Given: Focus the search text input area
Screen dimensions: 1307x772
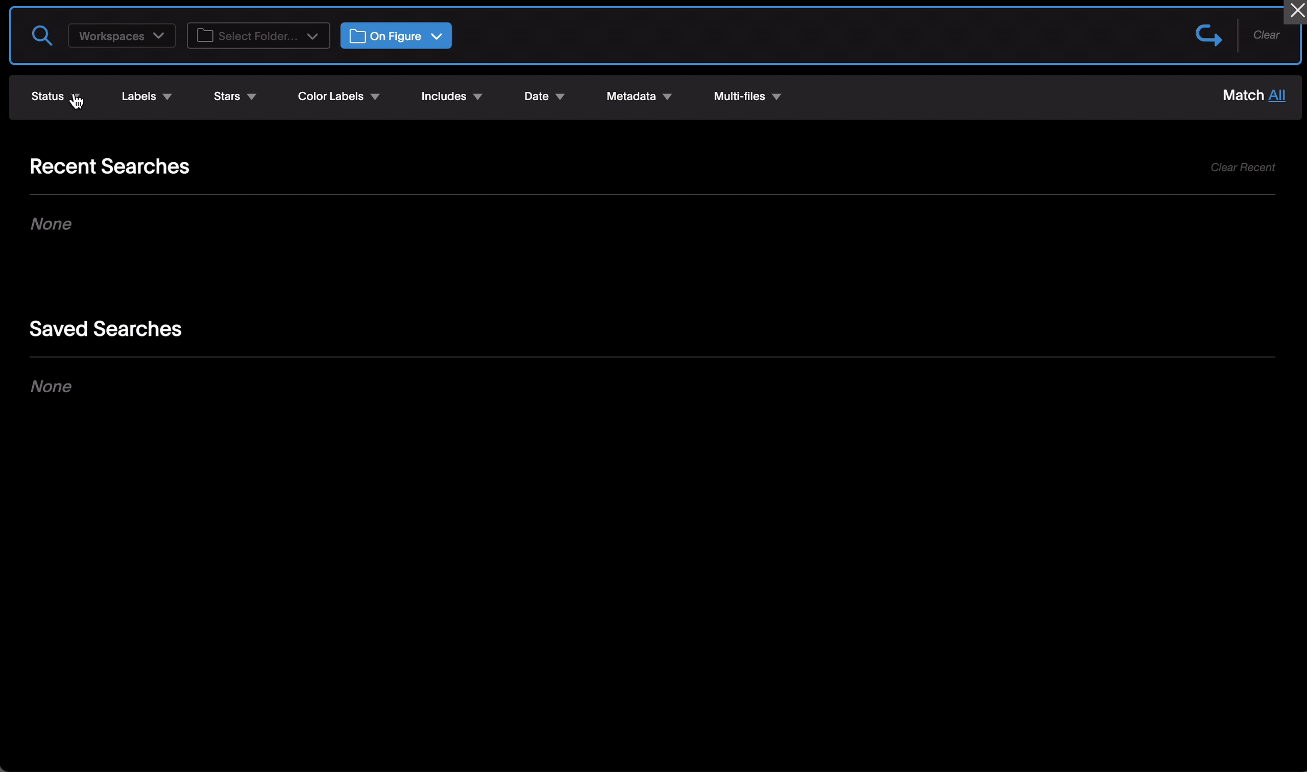Looking at the screenshot, I should pyautogui.click(x=822, y=36).
